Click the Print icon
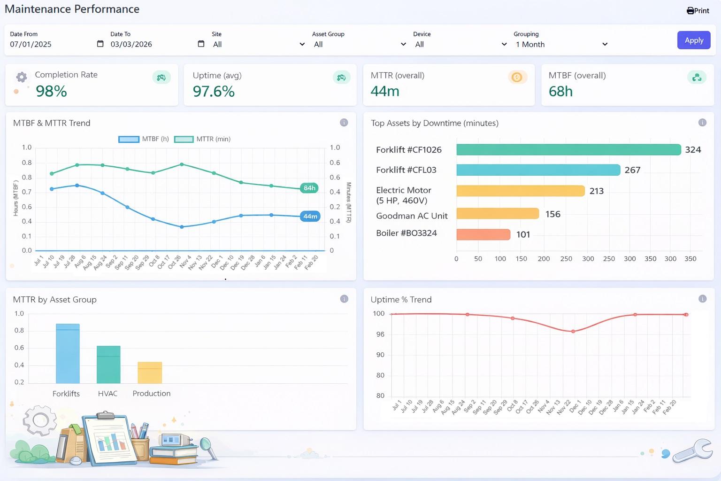The width and height of the screenshot is (721, 481). click(x=690, y=10)
